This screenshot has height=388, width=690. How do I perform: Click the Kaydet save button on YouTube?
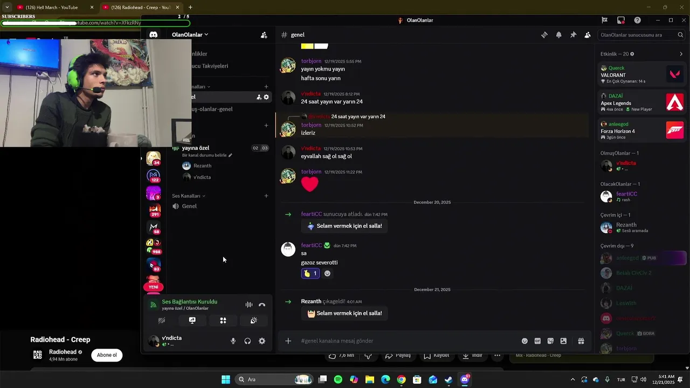[x=437, y=356]
